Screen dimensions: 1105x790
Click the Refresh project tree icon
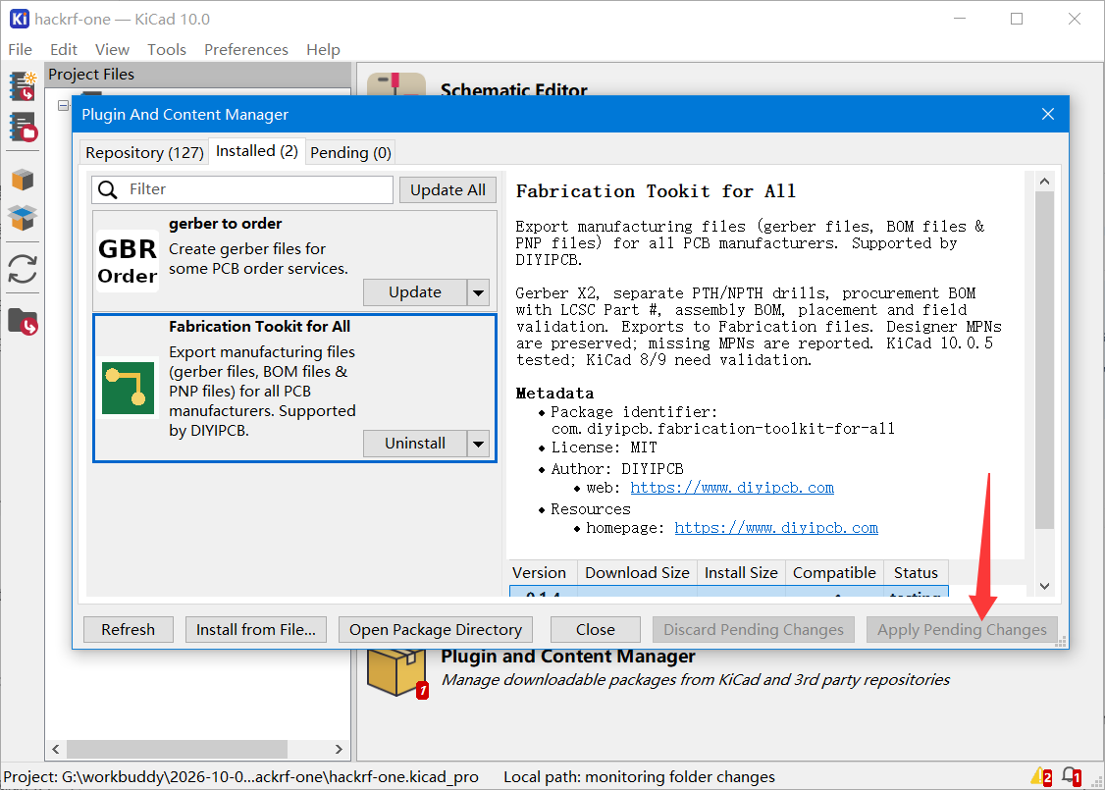(23, 269)
